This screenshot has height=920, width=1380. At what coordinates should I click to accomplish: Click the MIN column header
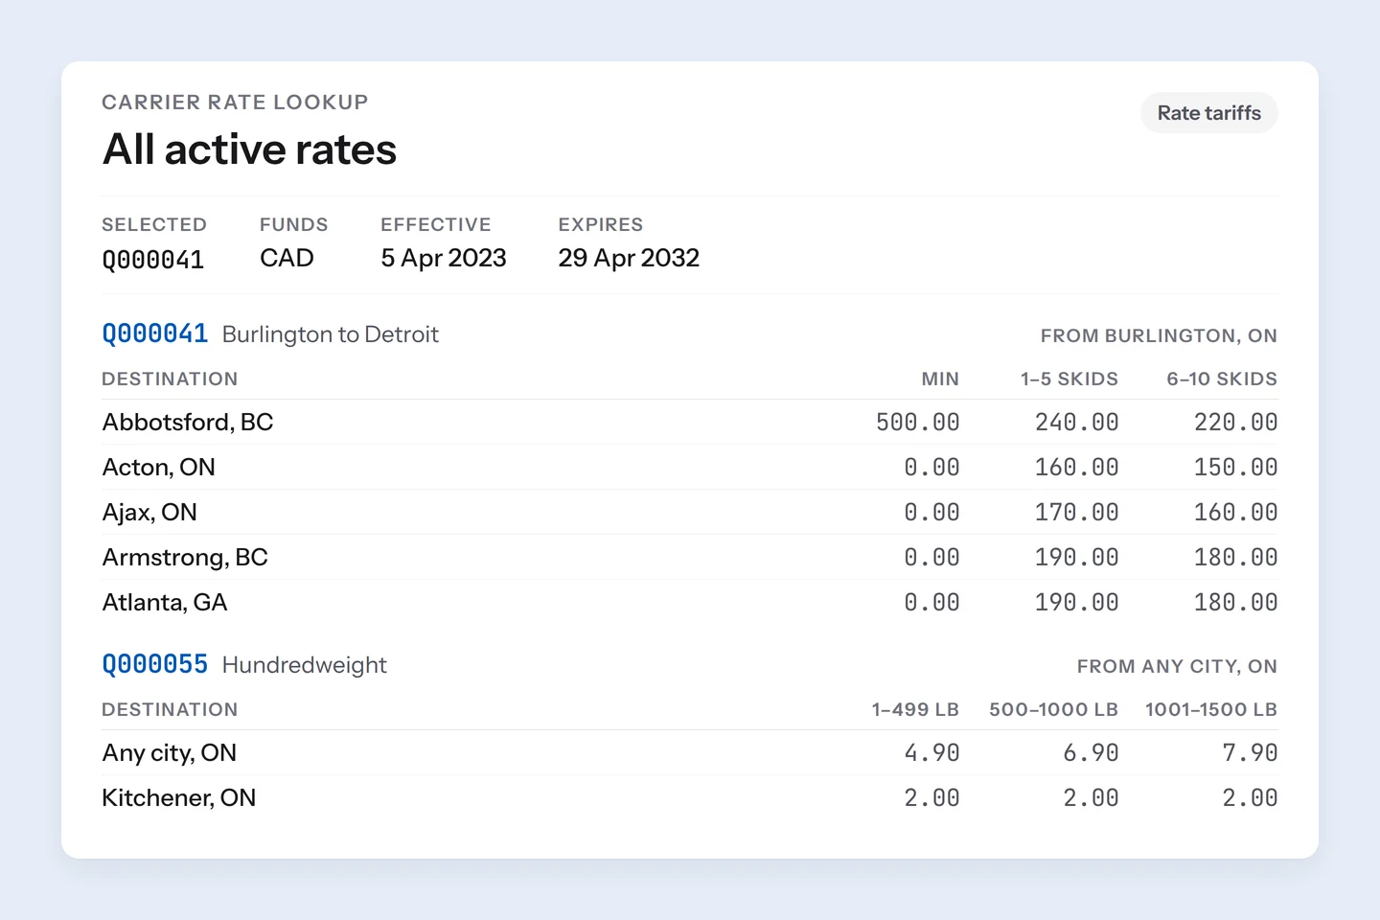pyautogui.click(x=940, y=379)
